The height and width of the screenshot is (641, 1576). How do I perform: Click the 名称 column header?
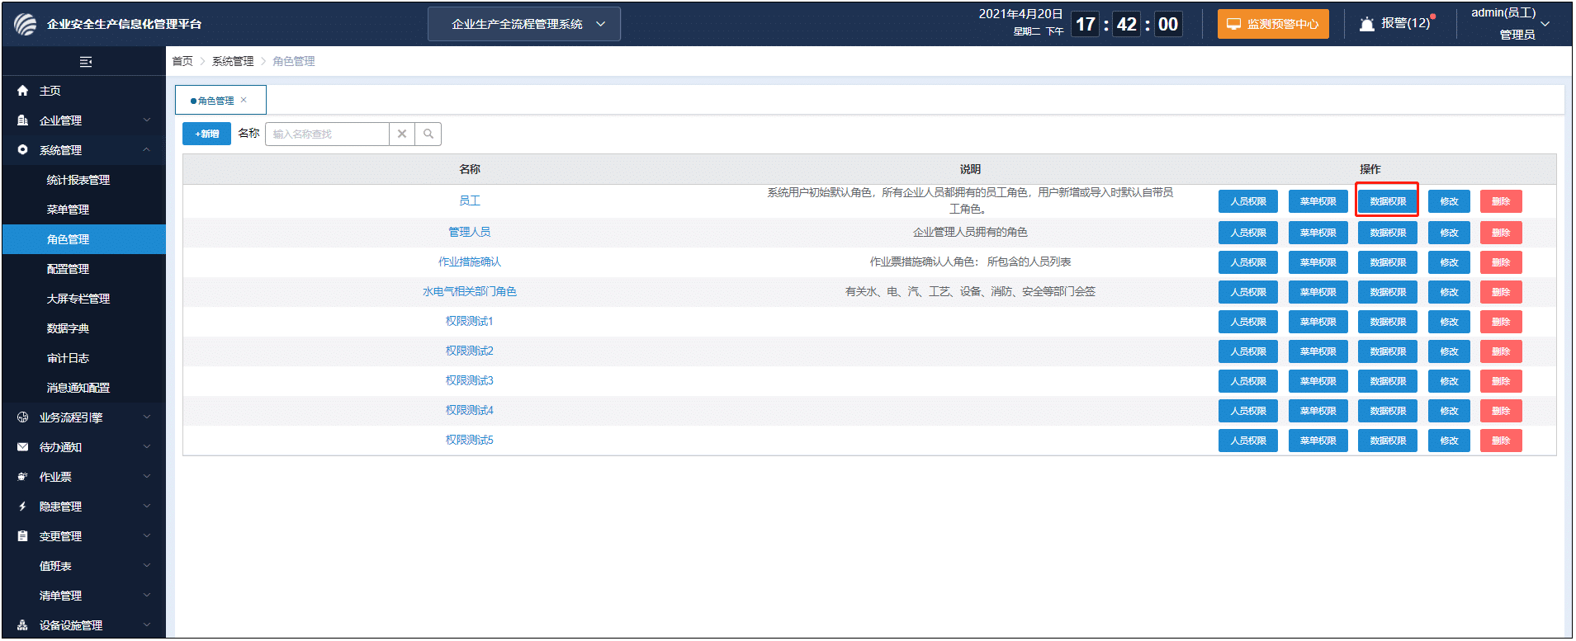point(470,169)
